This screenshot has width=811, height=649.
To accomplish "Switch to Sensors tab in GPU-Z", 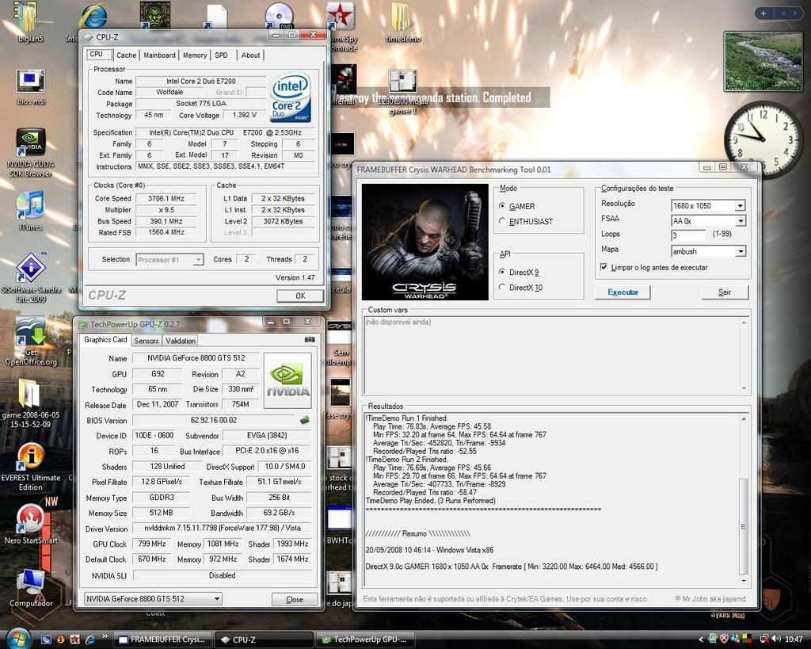I will (x=147, y=341).
